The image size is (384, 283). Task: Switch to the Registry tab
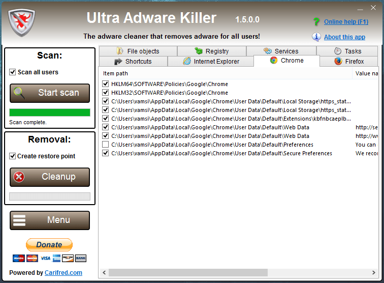[x=212, y=51]
